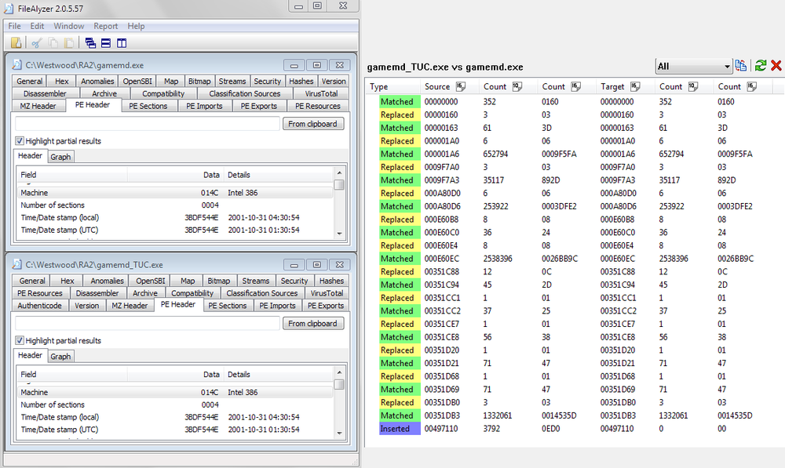Click the document icon of gamemd.exe window title
Viewport: 785px width, 468px height.
(17, 65)
